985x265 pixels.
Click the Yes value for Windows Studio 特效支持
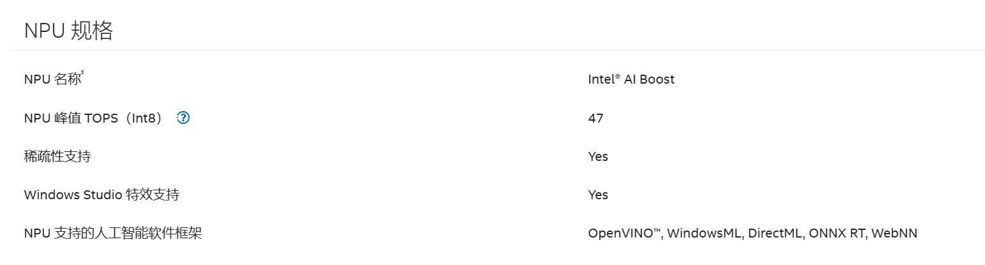tap(598, 195)
